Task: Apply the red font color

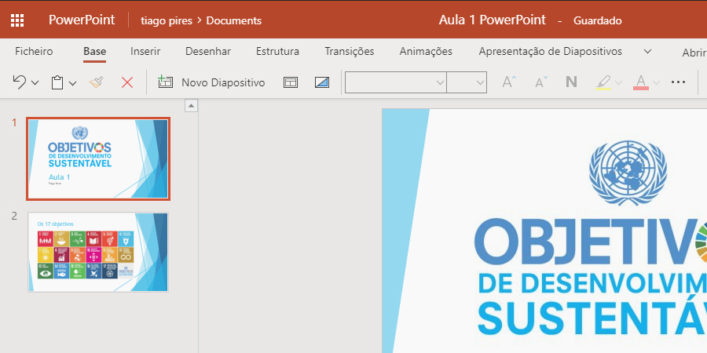Action: tap(641, 82)
